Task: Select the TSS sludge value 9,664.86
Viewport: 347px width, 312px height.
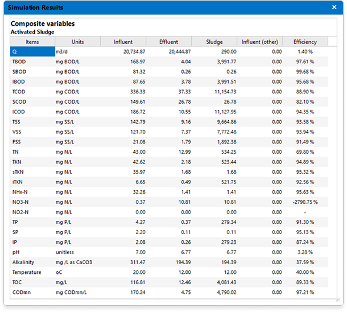Action: pyautogui.click(x=224, y=122)
